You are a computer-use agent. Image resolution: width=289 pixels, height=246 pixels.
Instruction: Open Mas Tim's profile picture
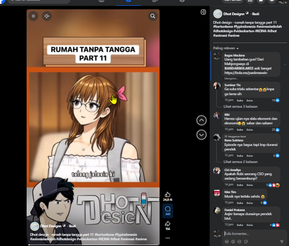[217, 192]
